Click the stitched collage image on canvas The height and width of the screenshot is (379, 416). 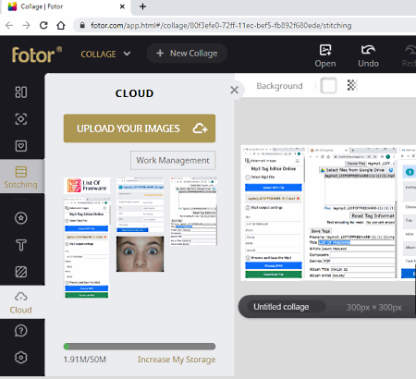[x=328, y=213]
